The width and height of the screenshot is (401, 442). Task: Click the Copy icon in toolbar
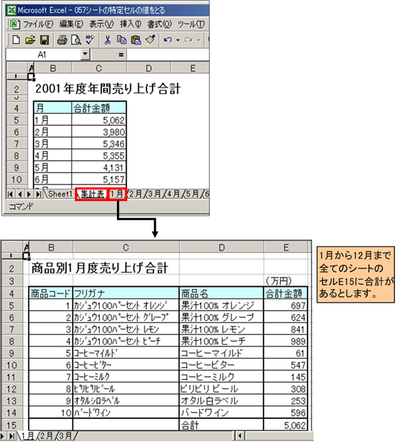coord(122,40)
